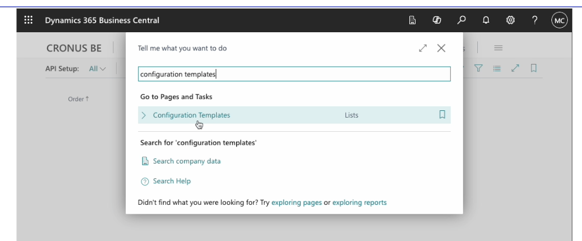Open the app launcher waffle menu
The height and width of the screenshot is (241, 582).
point(28,20)
